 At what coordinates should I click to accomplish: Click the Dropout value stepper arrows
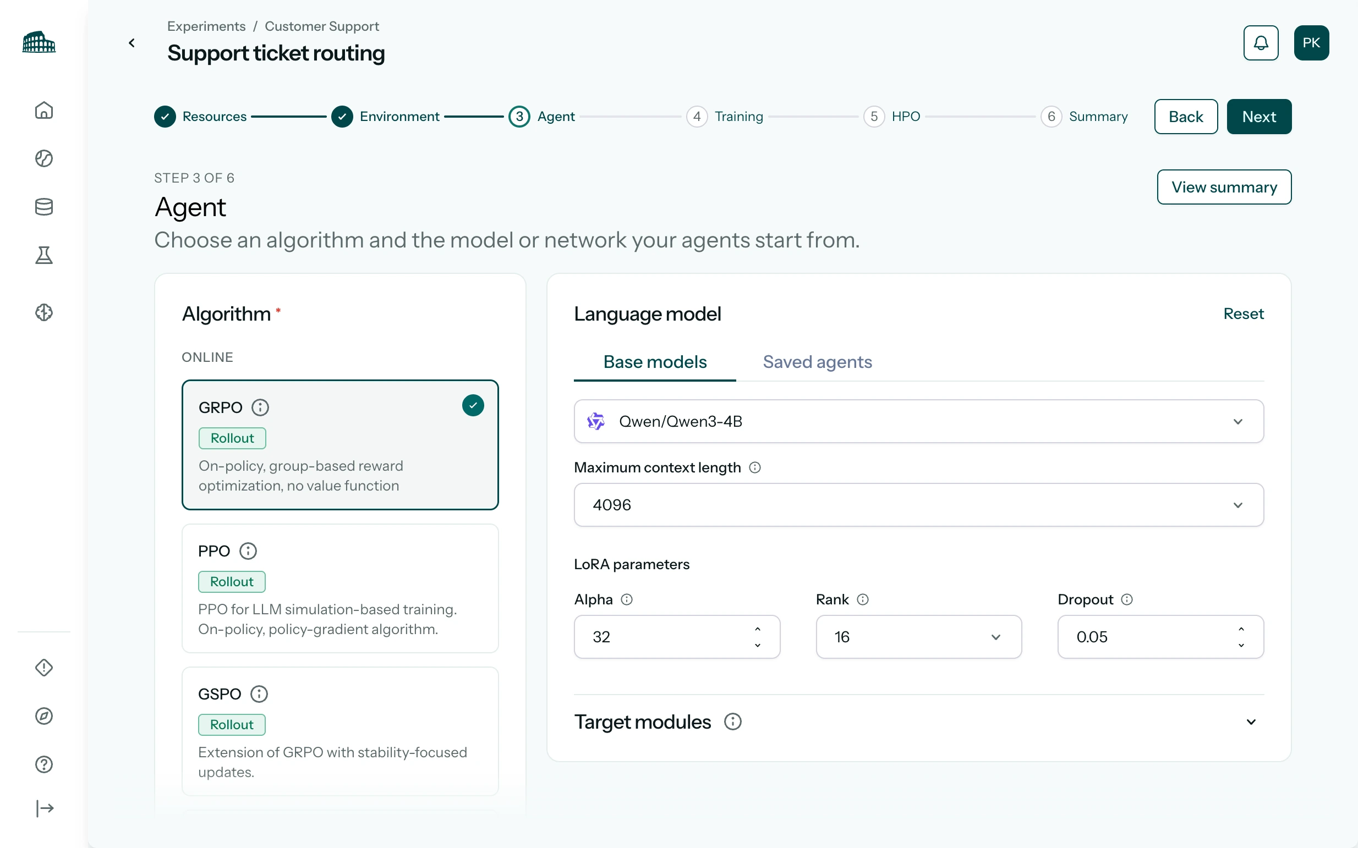coord(1241,637)
